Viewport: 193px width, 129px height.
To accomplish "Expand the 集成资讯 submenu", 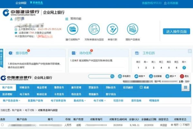I will click(80, 101).
